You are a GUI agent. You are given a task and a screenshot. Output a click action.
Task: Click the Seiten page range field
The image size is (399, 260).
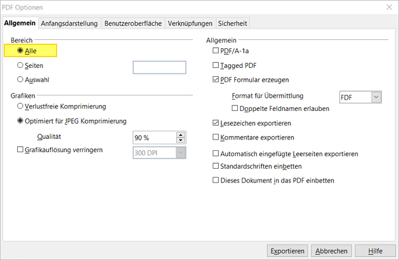[x=159, y=67]
